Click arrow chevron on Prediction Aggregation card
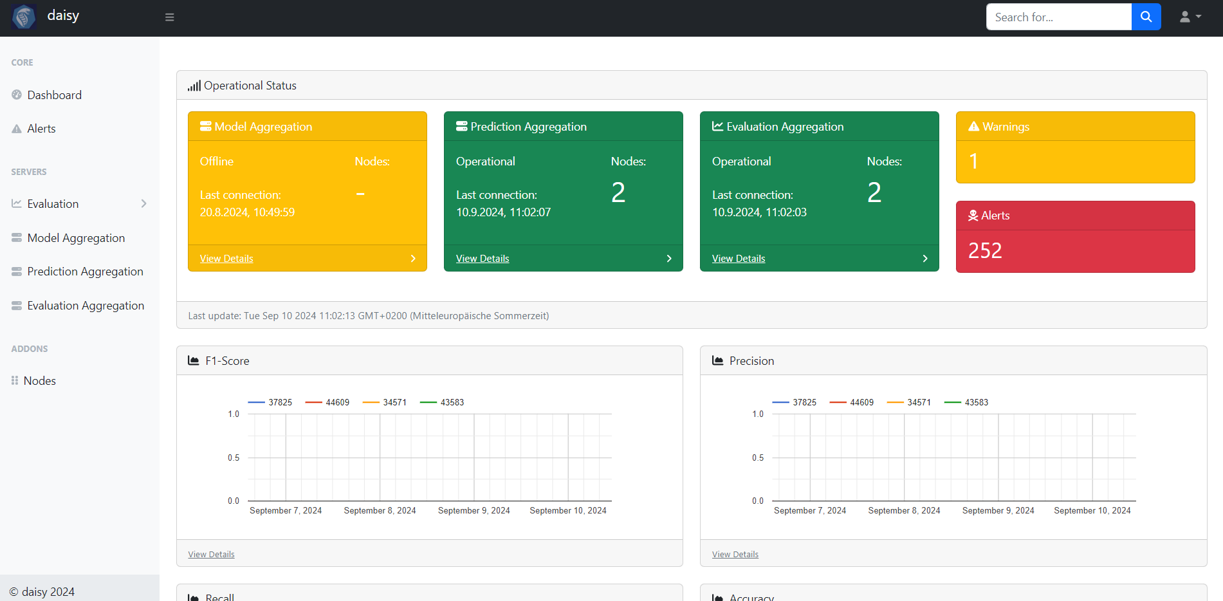 tap(669, 259)
